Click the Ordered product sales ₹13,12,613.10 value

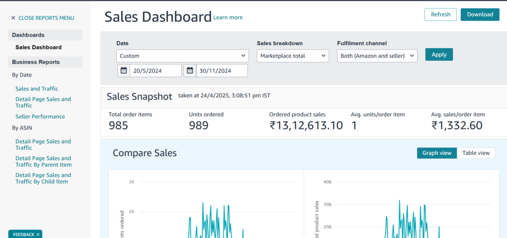[x=306, y=125]
